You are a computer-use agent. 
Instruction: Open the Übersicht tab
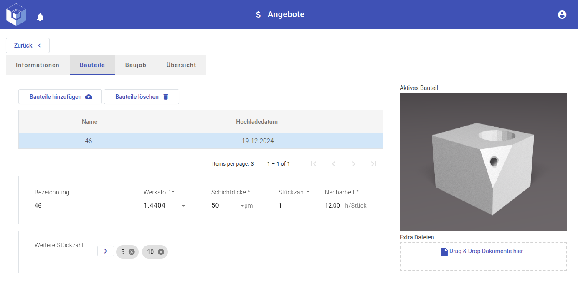point(181,65)
